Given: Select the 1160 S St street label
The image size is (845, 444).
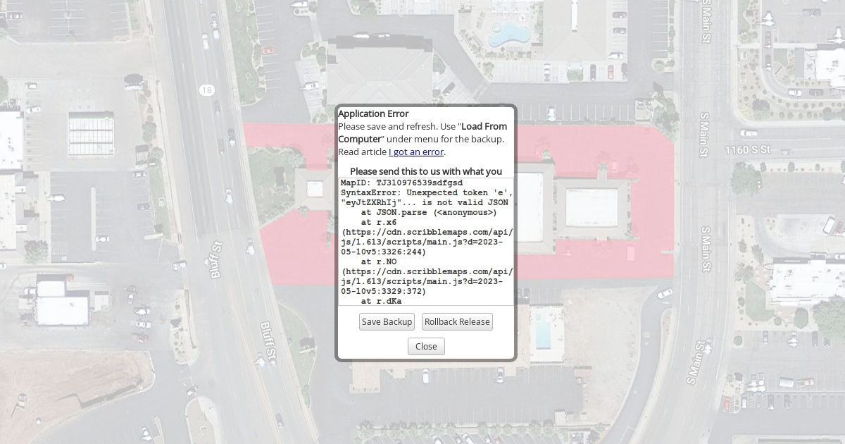Looking at the screenshot, I should click(x=749, y=150).
